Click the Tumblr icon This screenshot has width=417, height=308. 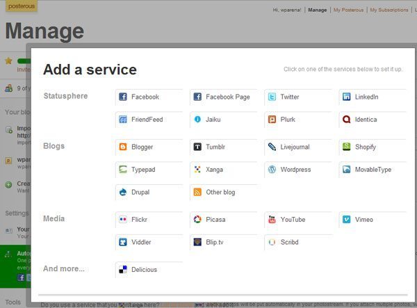[x=197, y=147]
